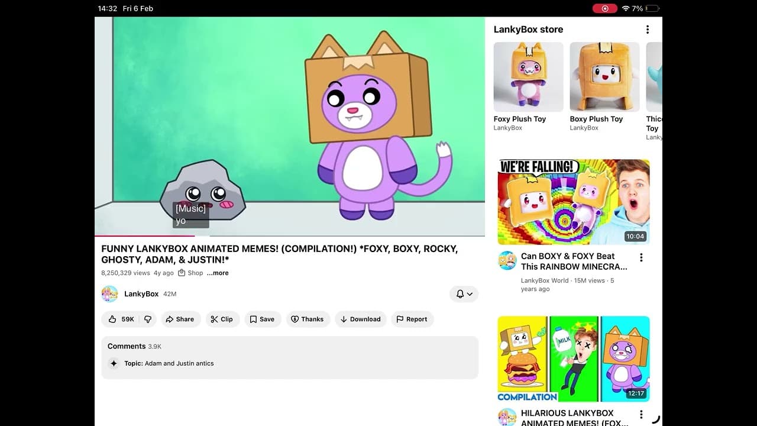
Task: Open the LankyBox World channel avatar
Action: tap(507, 260)
